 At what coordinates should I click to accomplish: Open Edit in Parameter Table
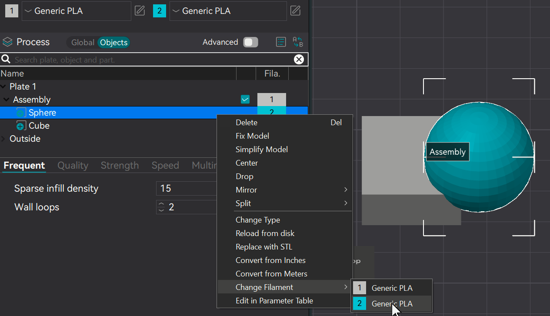point(285,301)
